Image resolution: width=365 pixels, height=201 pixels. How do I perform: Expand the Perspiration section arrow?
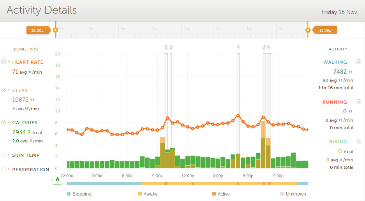(9, 170)
